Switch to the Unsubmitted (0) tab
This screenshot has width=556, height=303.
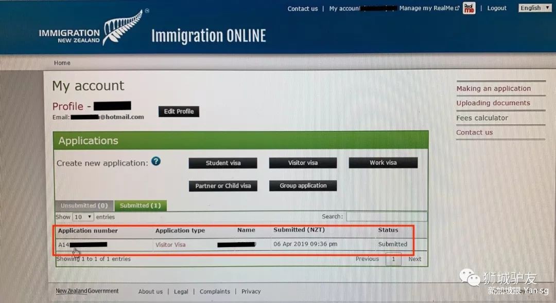[x=84, y=205]
